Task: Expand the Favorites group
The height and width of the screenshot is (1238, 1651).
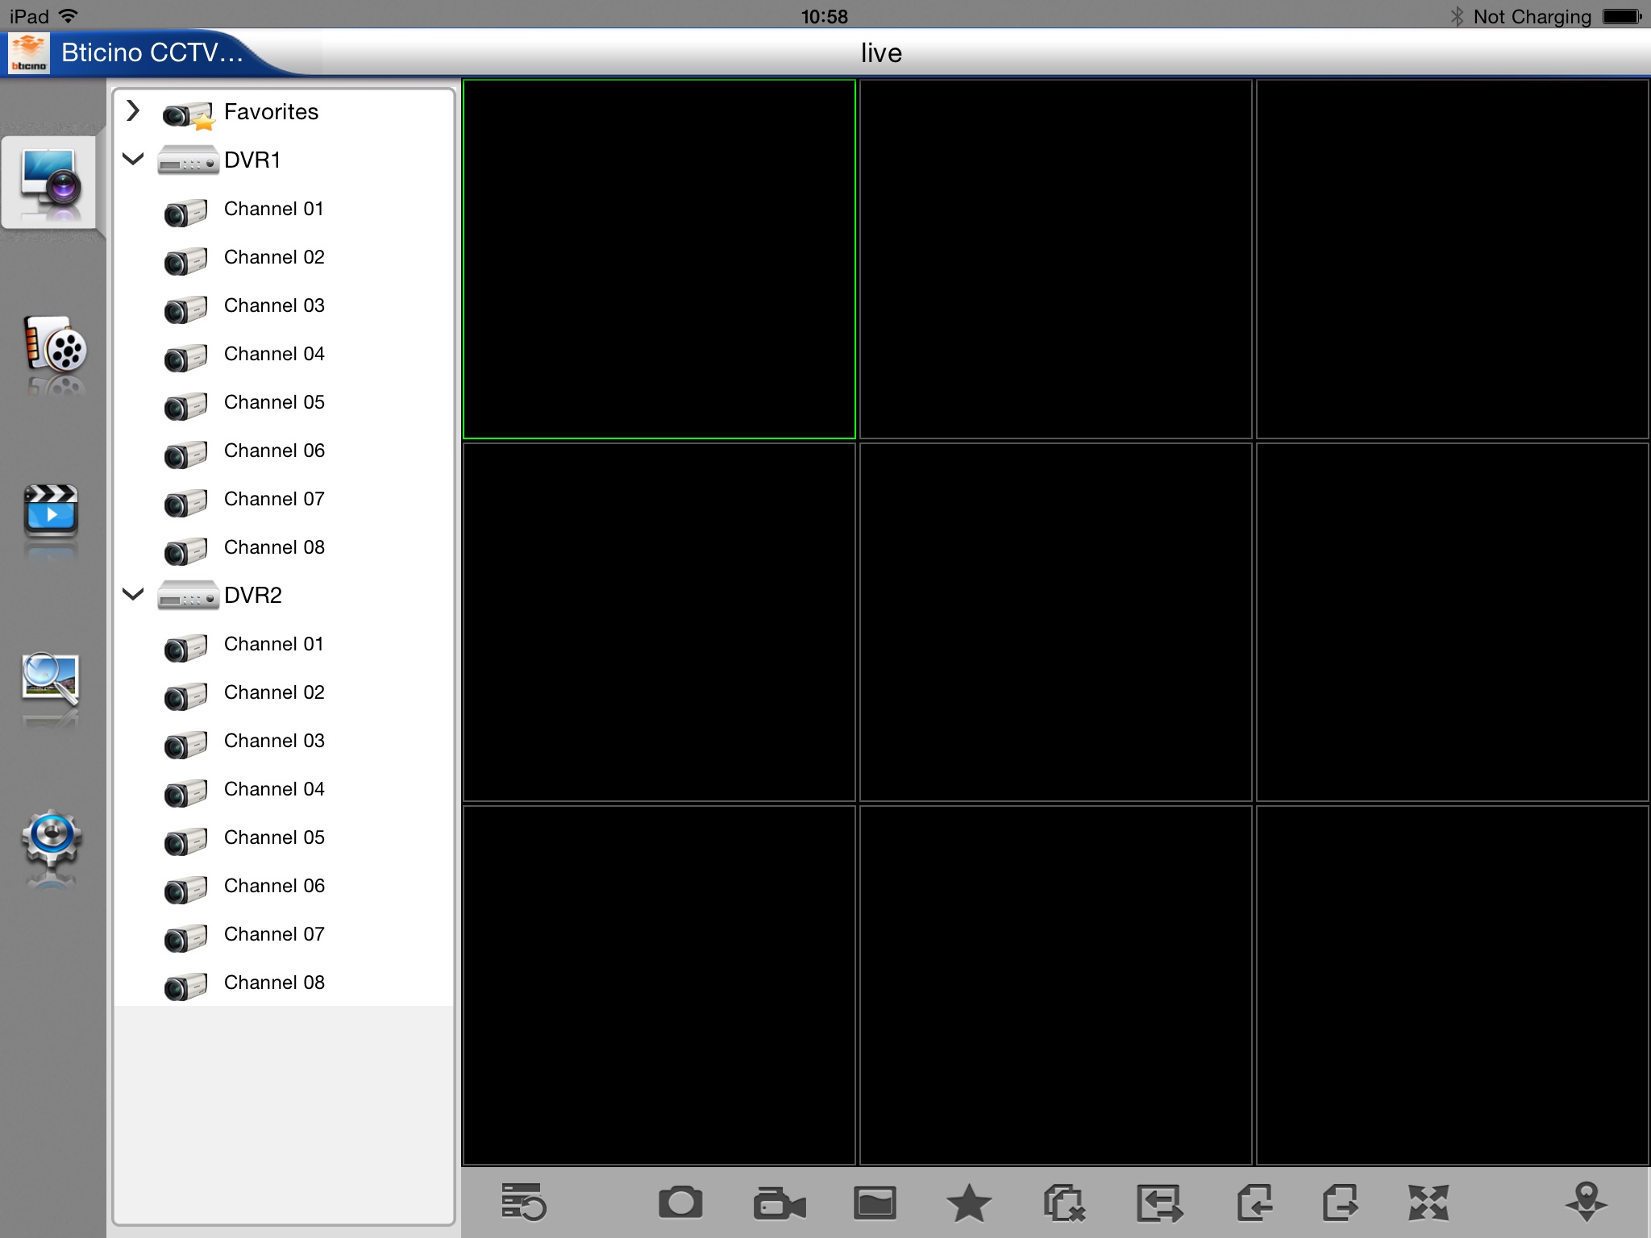Action: click(x=134, y=111)
